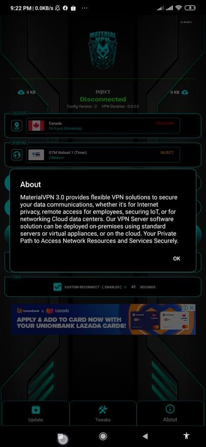206x447 pixels.
Task: Open the Tweaks tab
Action: pyautogui.click(x=103, y=414)
